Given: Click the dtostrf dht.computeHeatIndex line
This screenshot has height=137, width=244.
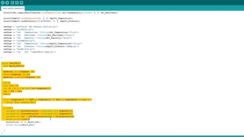Looking at the screenshot, I should [x=61, y=13].
